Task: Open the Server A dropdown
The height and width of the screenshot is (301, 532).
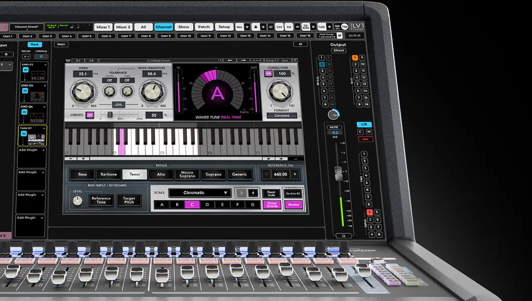Action: click(26, 57)
